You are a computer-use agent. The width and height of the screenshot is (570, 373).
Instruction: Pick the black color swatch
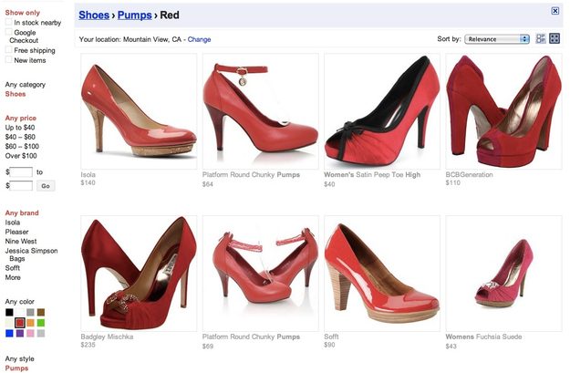[x=9, y=312]
